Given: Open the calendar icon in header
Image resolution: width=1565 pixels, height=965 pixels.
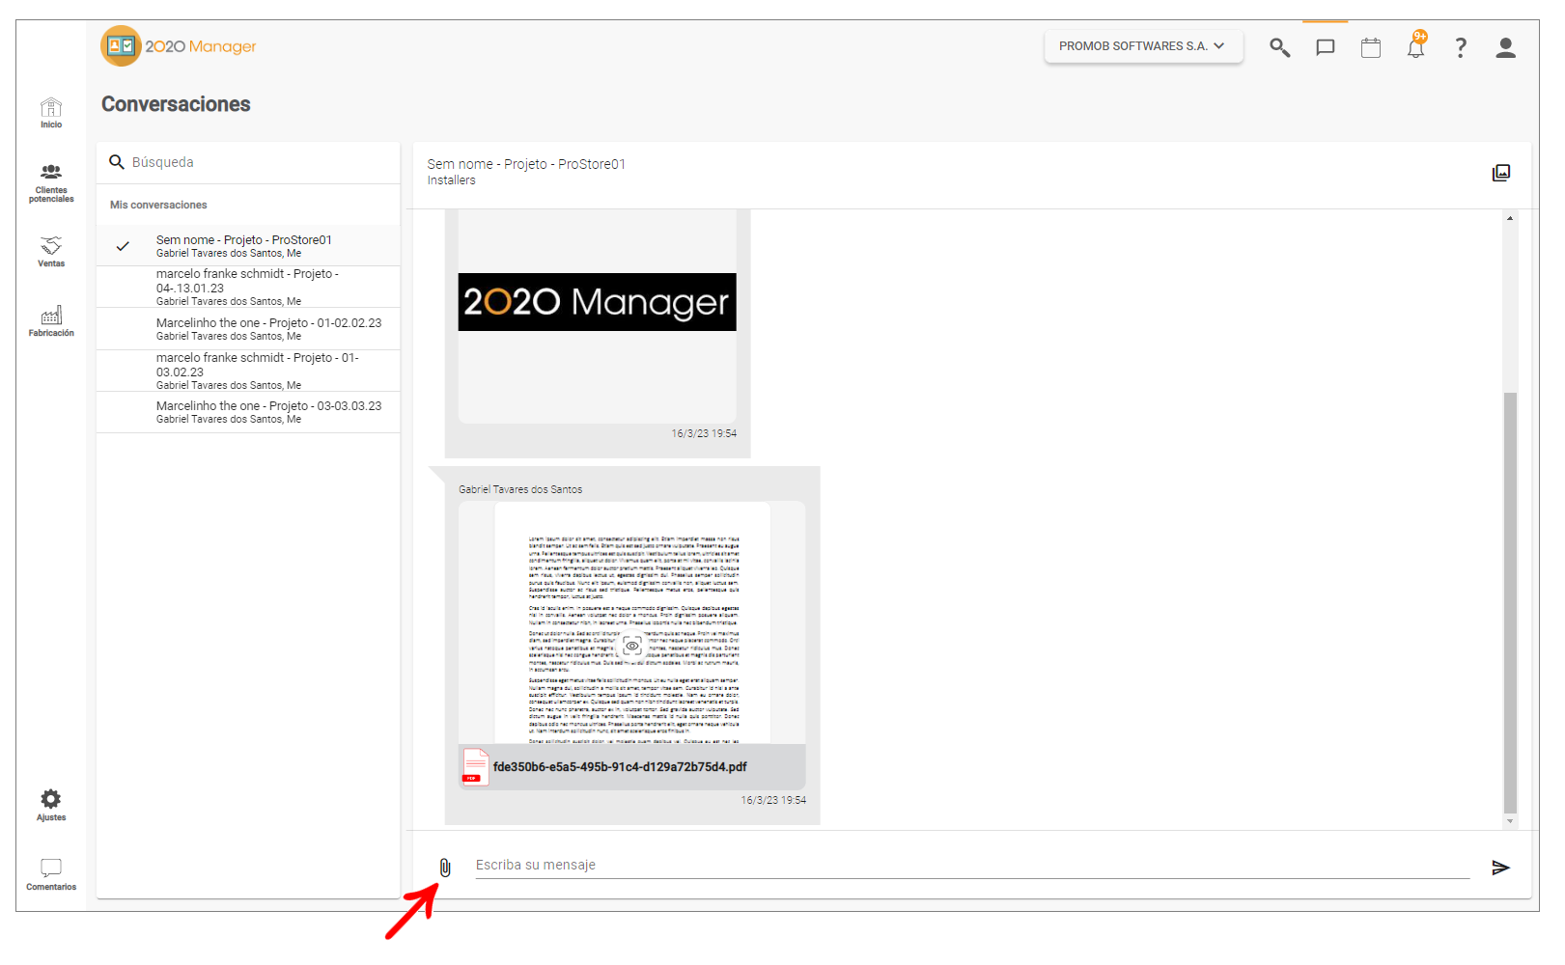Looking at the screenshot, I should 1371,47.
